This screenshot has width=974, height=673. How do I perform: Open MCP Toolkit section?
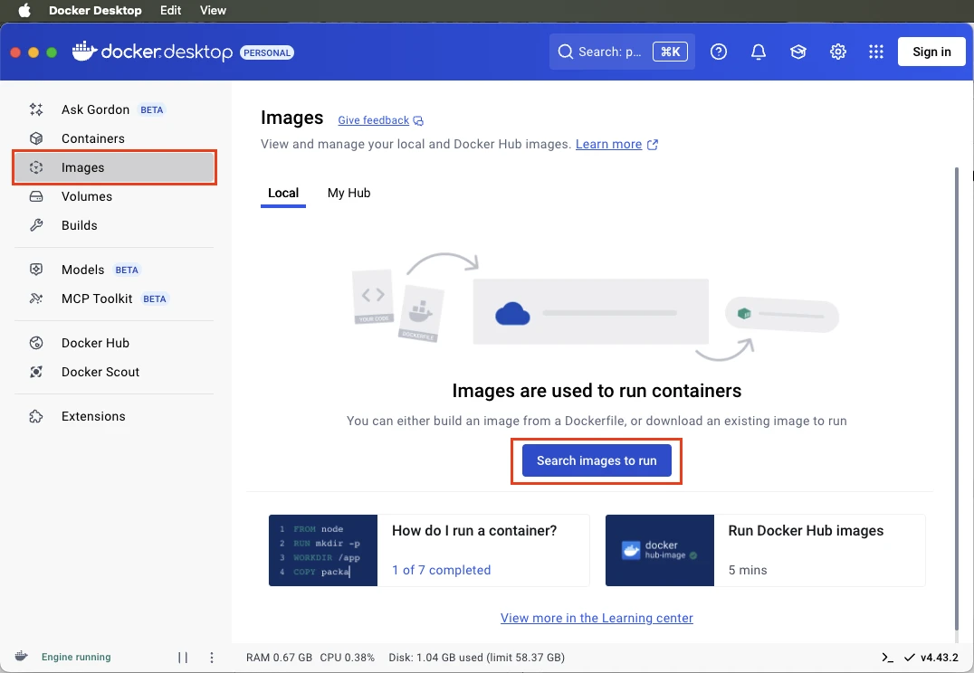[114, 299]
